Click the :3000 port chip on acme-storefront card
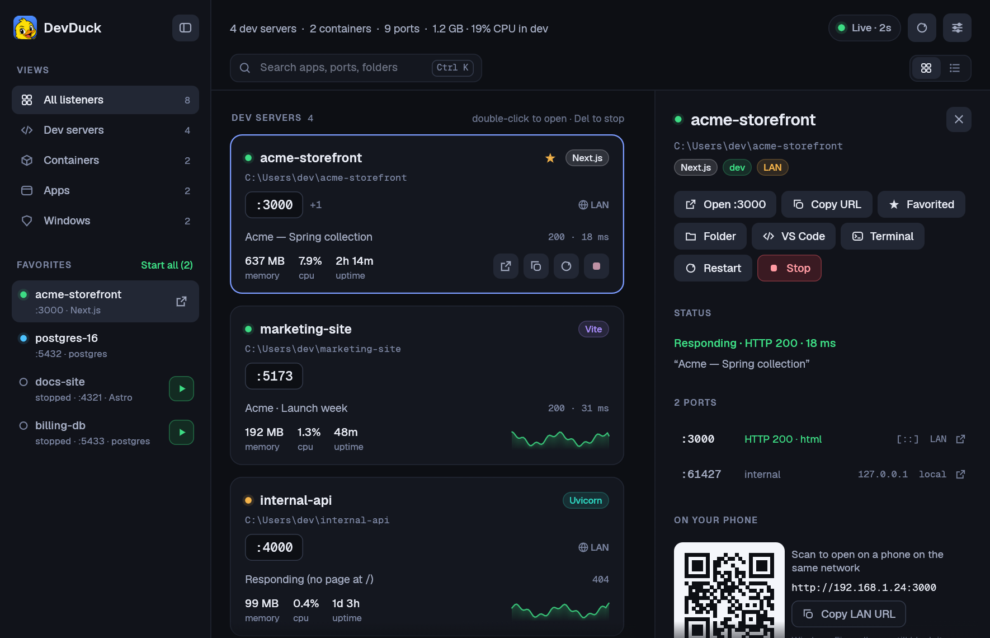 tap(274, 205)
